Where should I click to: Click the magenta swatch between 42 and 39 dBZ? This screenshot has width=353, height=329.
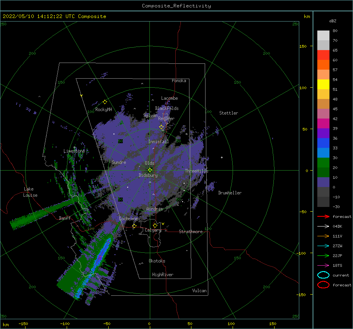(323, 124)
